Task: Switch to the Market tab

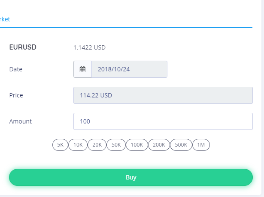Action: pos(5,19)
